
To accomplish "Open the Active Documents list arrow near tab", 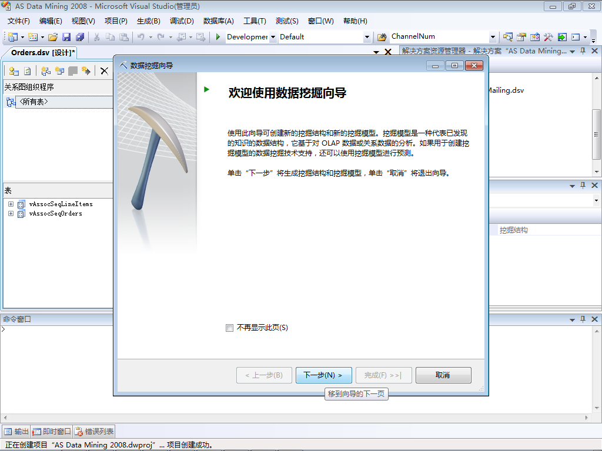I will pyautogui.click(x=376, y=52).
